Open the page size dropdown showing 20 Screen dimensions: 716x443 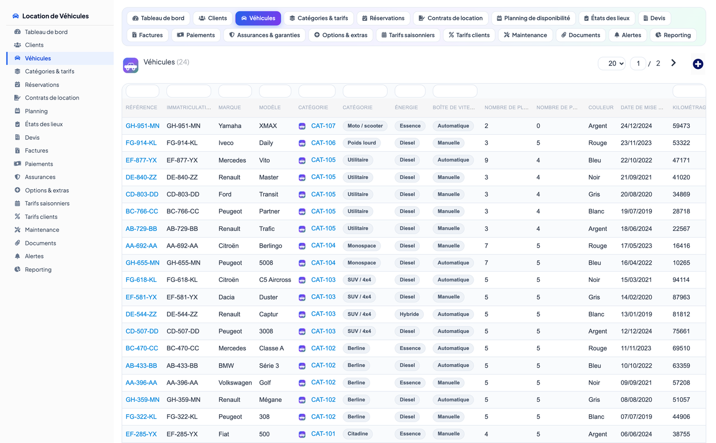(x=612, y=63)
